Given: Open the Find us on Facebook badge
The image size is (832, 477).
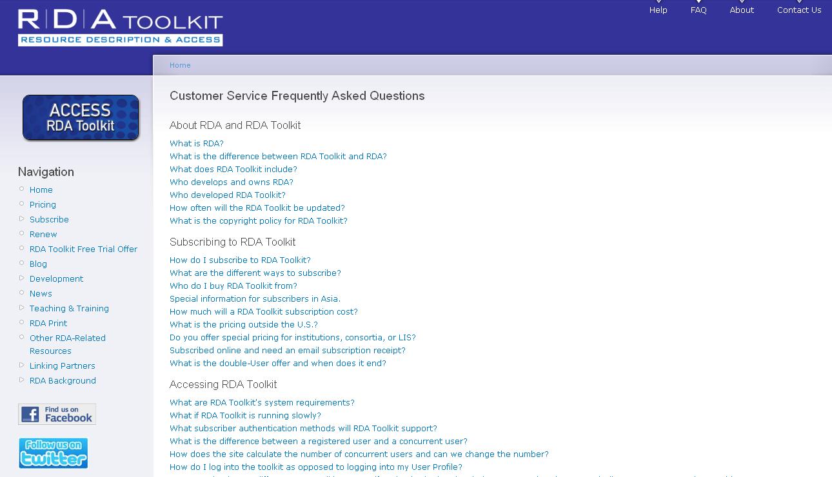Looking at the screenshot, I should pos(57,414).
